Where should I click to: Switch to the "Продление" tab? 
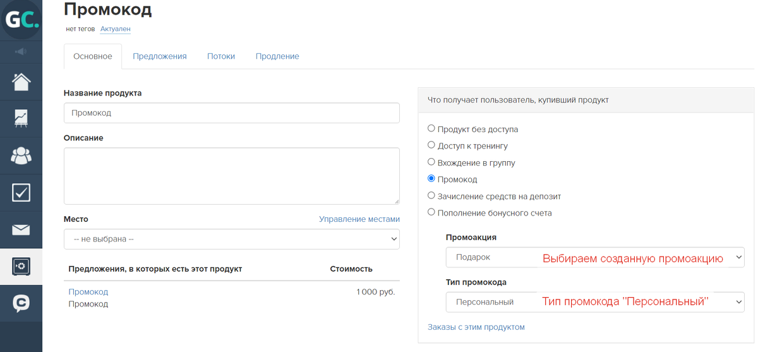coord(277,56)
